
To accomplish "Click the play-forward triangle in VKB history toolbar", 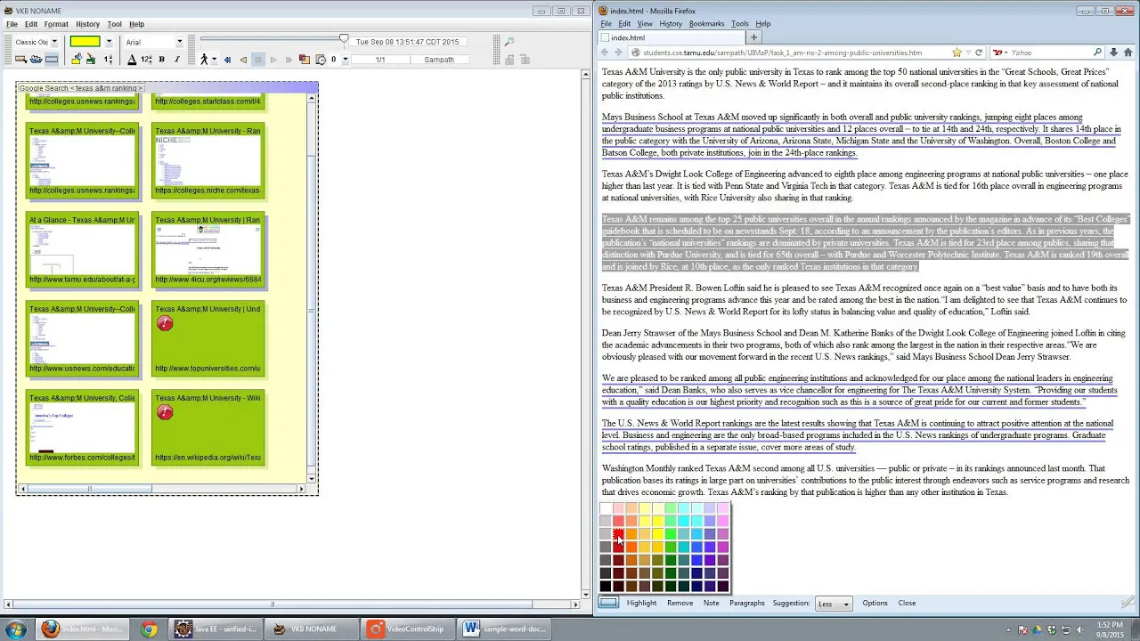I will 273,60.
